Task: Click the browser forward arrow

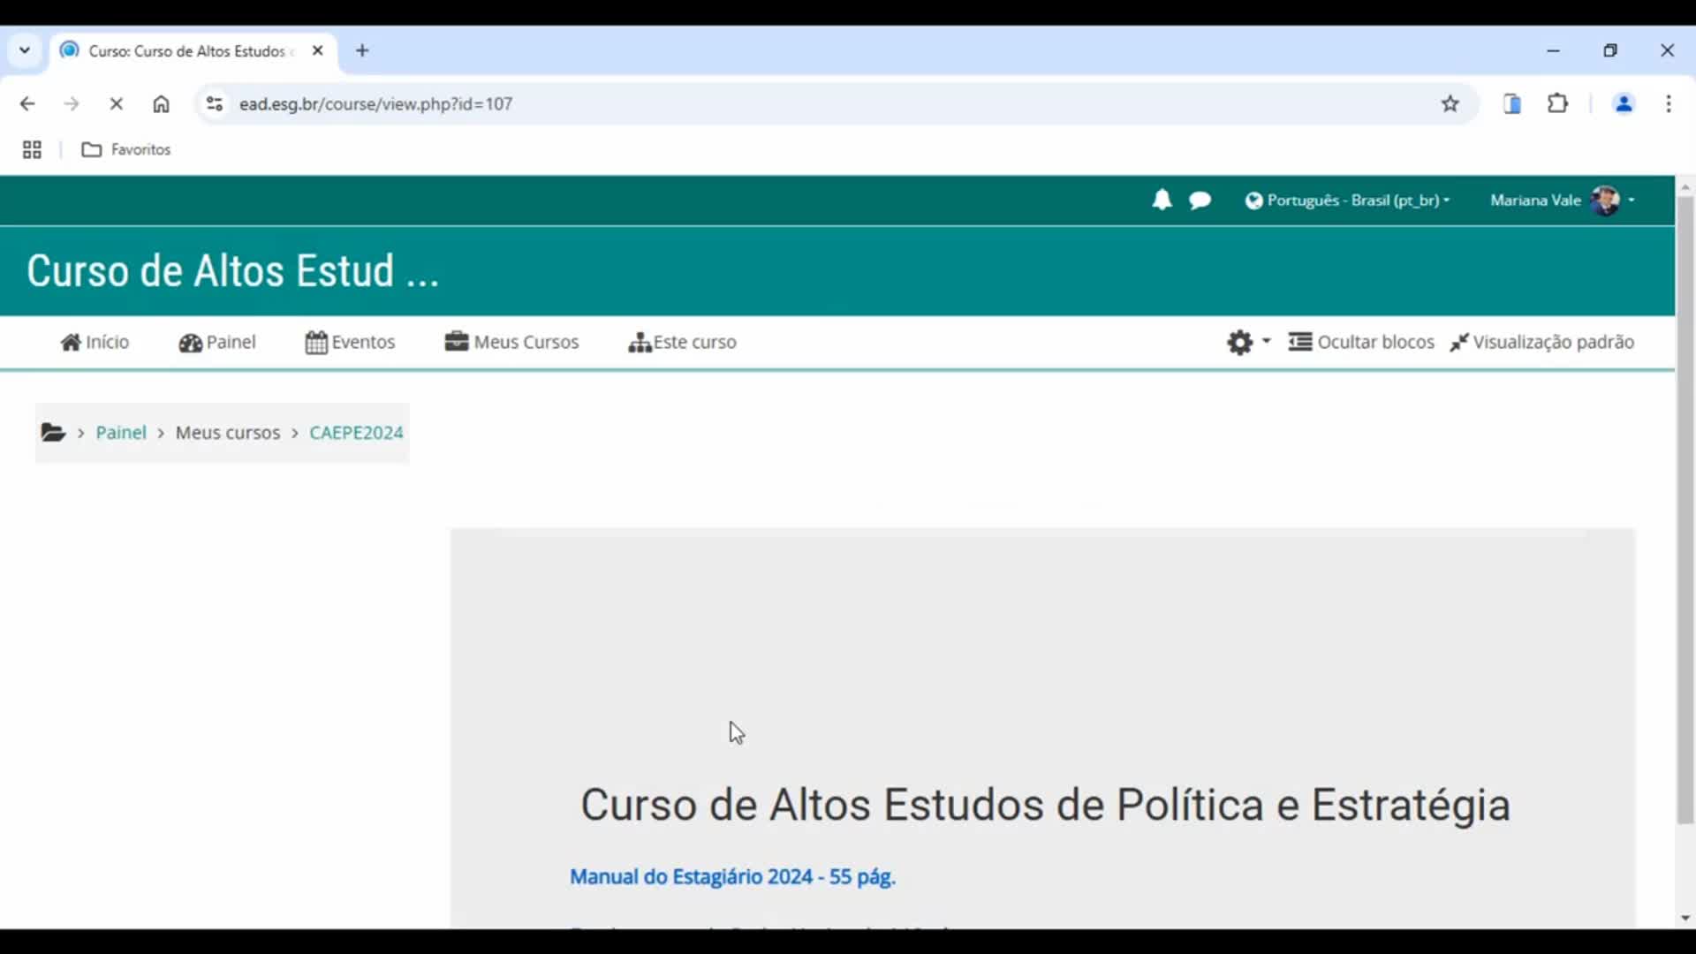Action: [72, 104]
